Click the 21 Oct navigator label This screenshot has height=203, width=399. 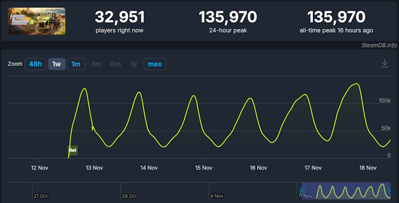pos(40,196)
